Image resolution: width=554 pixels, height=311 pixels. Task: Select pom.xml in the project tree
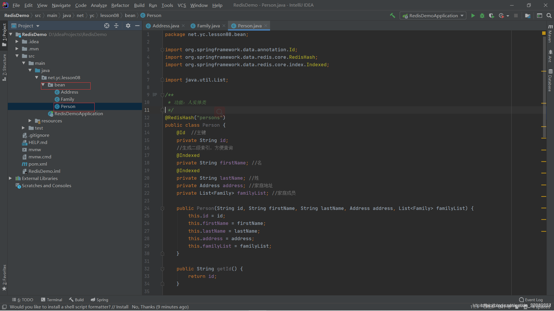tap(38, 164)
